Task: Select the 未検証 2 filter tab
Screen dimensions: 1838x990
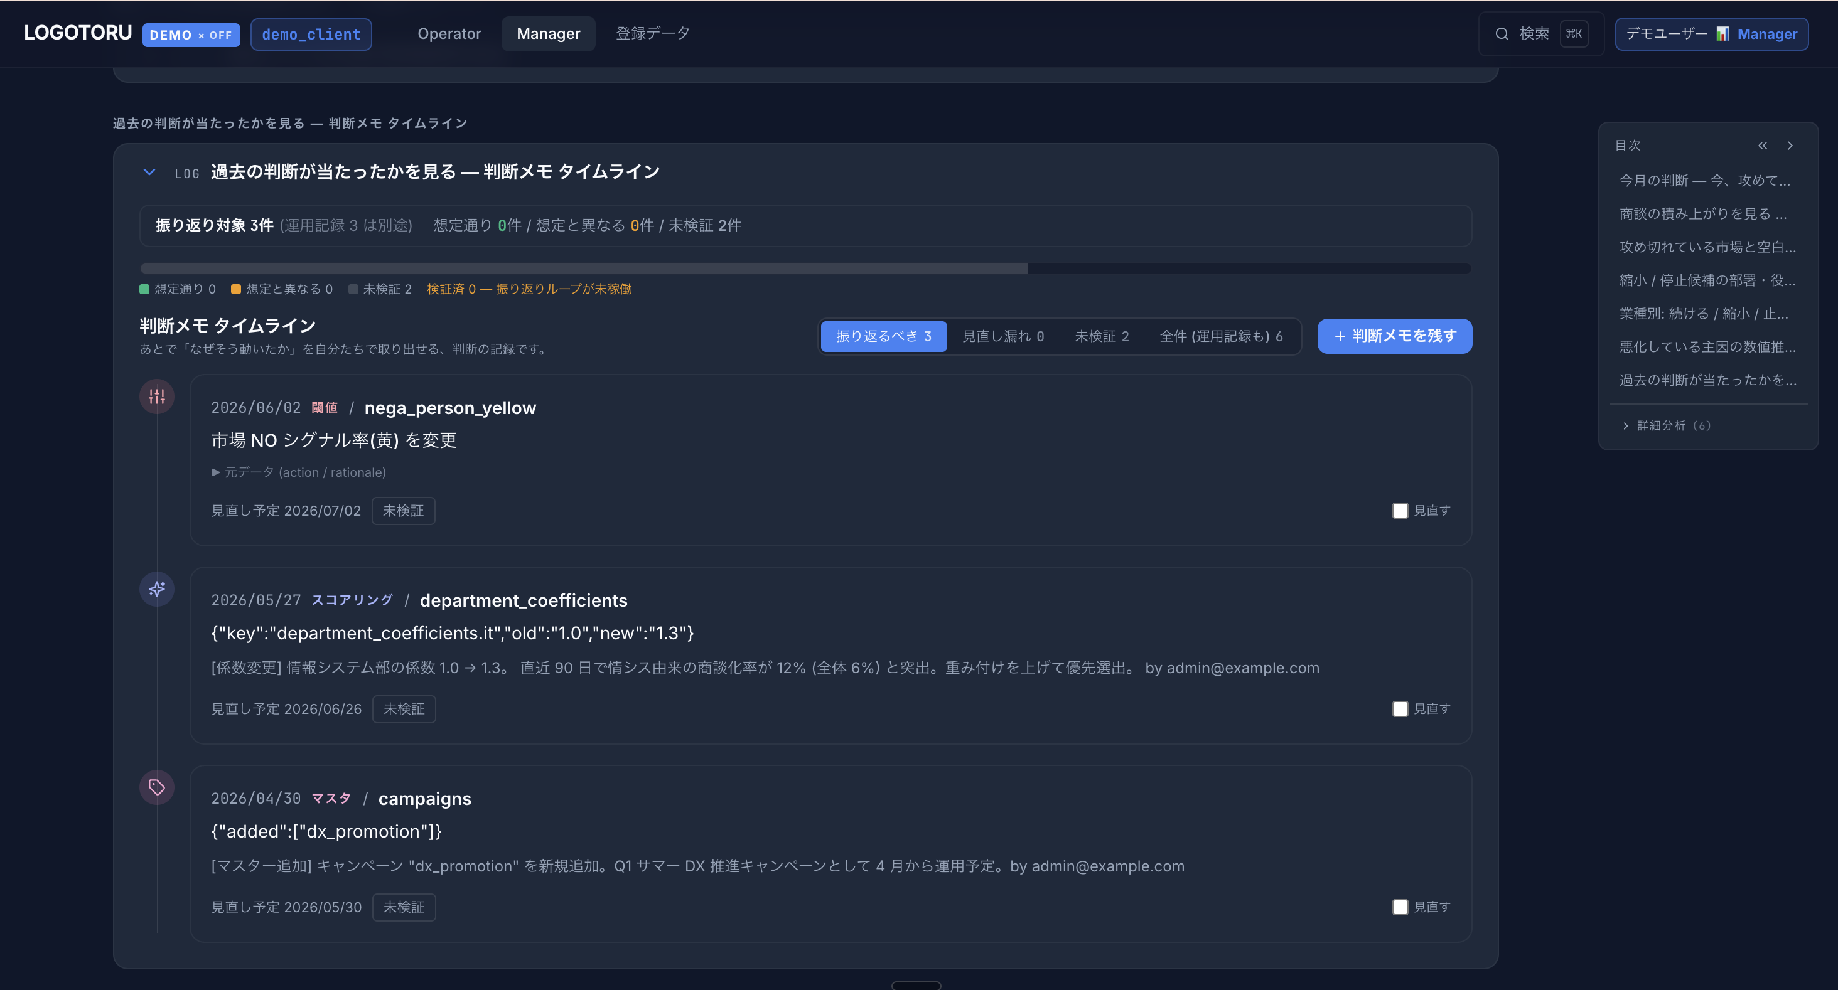Action: [1102, 336]
